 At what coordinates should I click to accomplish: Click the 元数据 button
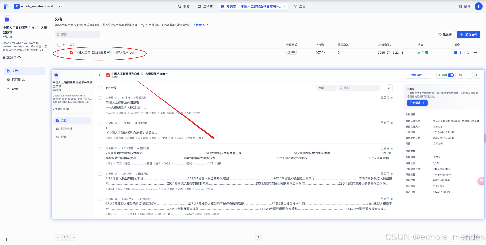click(x=445, y=35)
